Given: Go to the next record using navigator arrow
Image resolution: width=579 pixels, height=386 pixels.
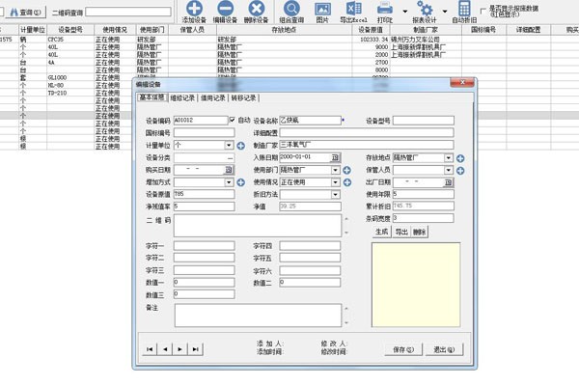Looking at the screenshot, I should click(x=180, y=348).
